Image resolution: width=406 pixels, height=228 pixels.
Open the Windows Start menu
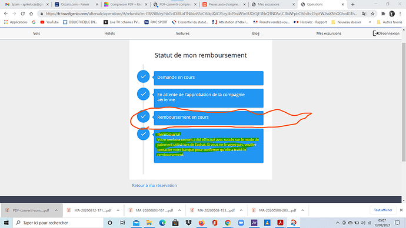(6, 223)
